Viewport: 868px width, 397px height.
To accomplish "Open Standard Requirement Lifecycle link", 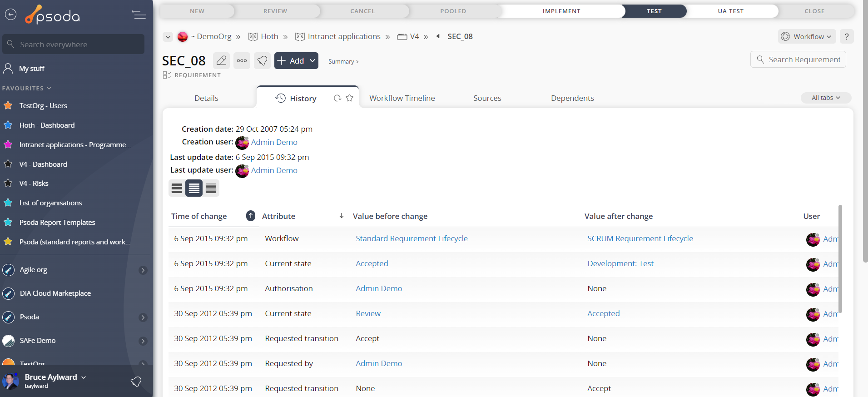I will coord(412,238).
